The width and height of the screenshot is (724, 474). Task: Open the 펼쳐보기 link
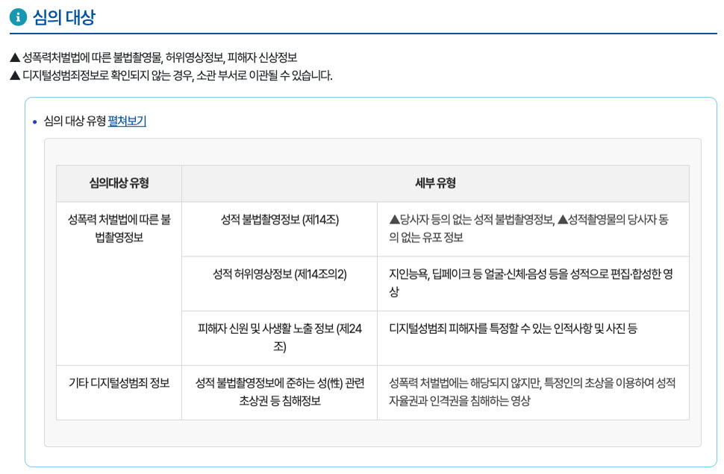click(x=127, y=121)
